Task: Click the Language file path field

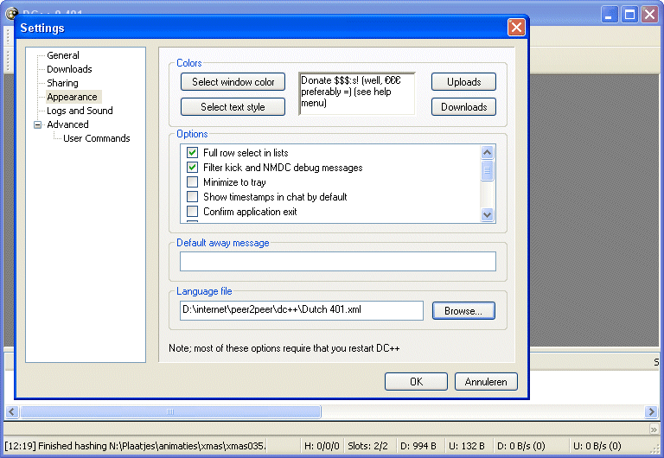Action: click(x=302, y=310)
